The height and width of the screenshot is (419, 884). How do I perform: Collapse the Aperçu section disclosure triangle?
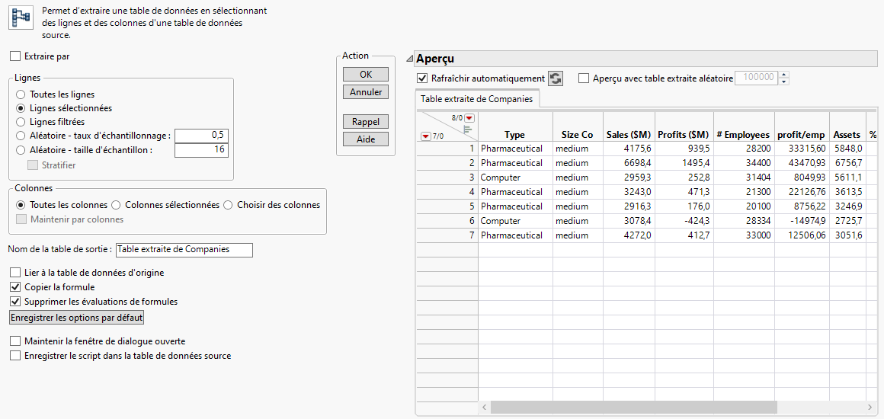pos(409,59)
